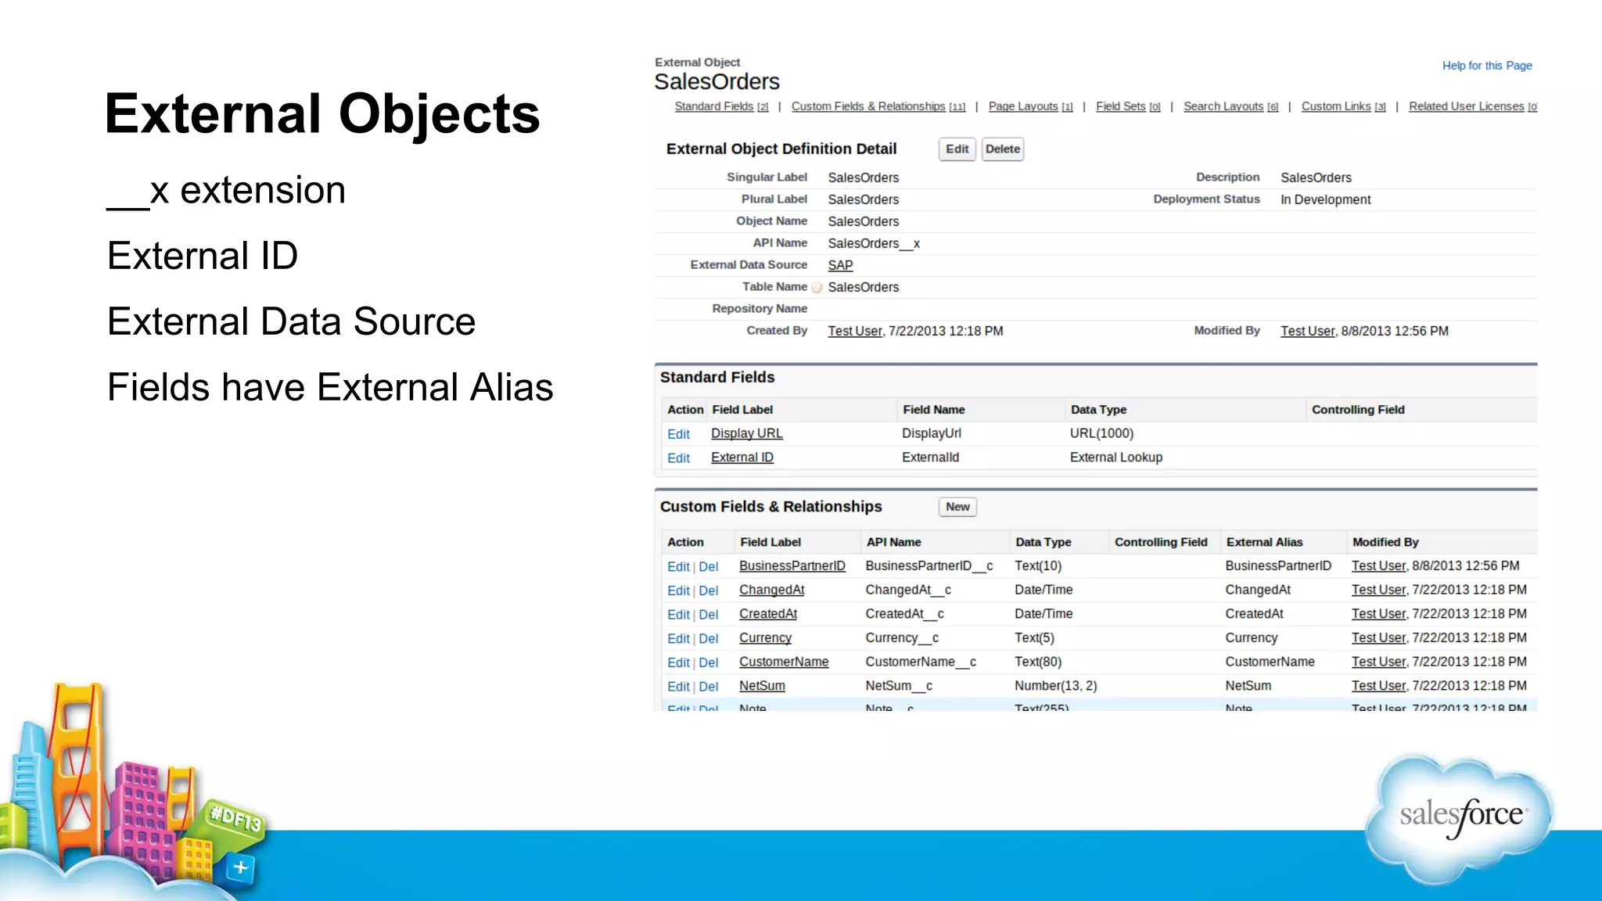Open the NetSum field label link
This screenshot has width=1602, height=901.
click(x=762, y=686)
